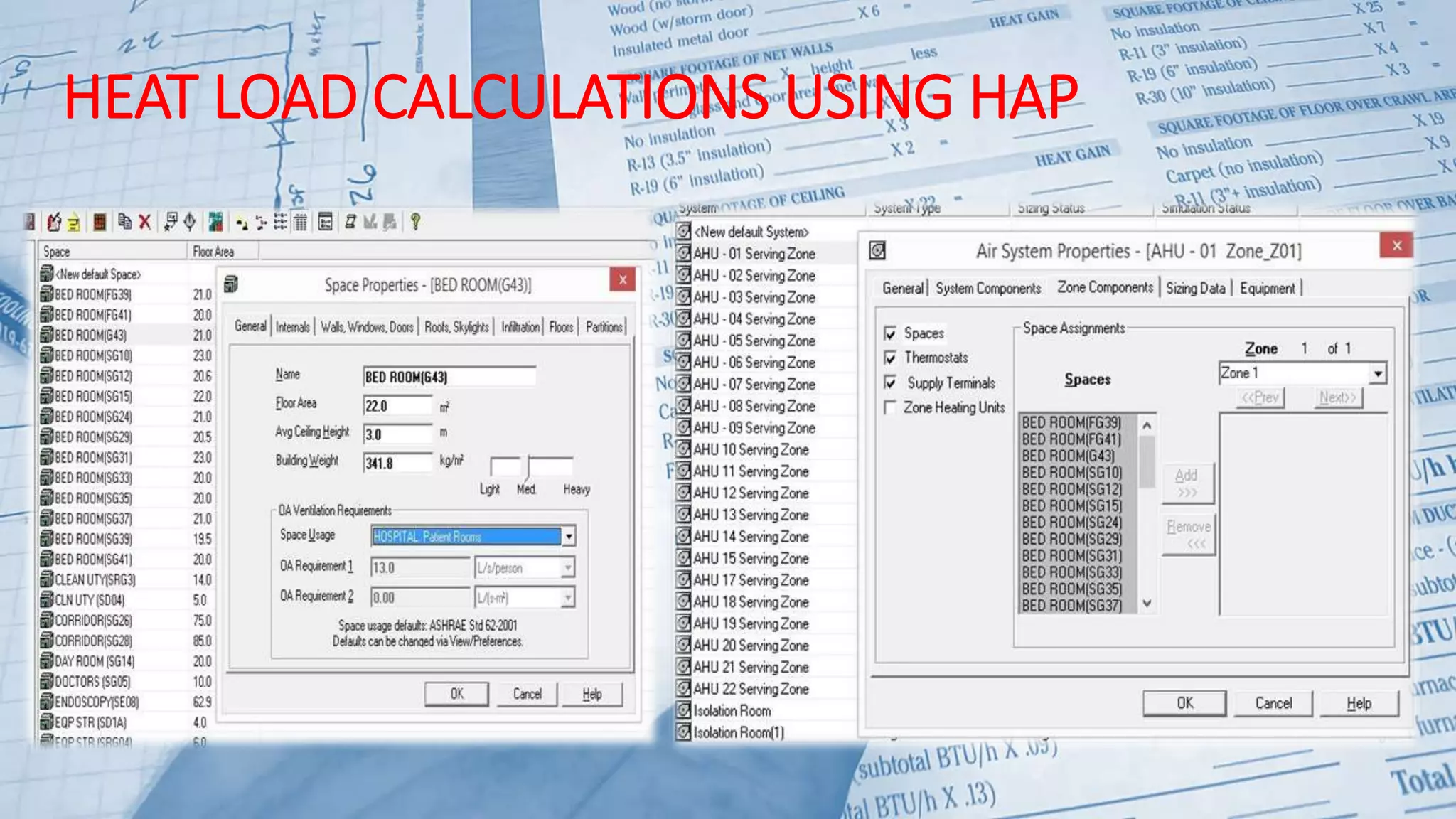Expand the Zone 1 selector dropdown
This screenshot has width=1456, height=819.
click(x=1378, y=373)
